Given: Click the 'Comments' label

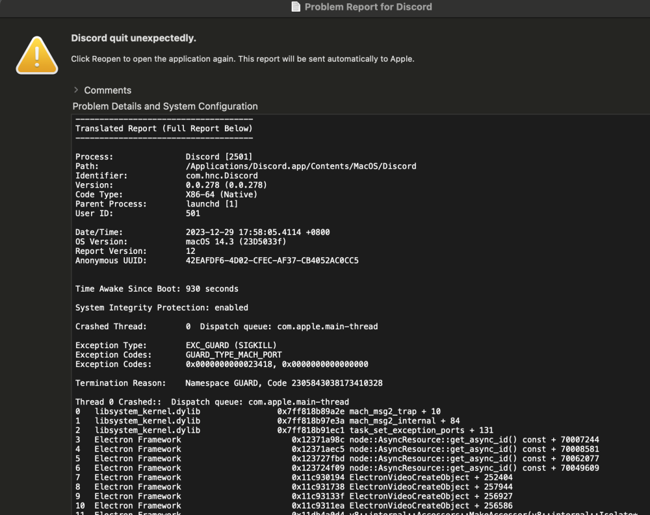Looking at the screenshot, I should tap(107, 90).
